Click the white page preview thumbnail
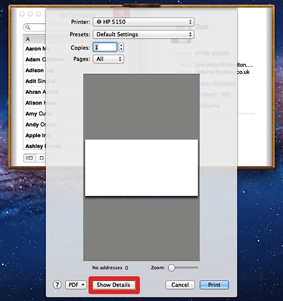Viewport: 283px width, 301px height. pyautogui.click(x=141, y=168)
